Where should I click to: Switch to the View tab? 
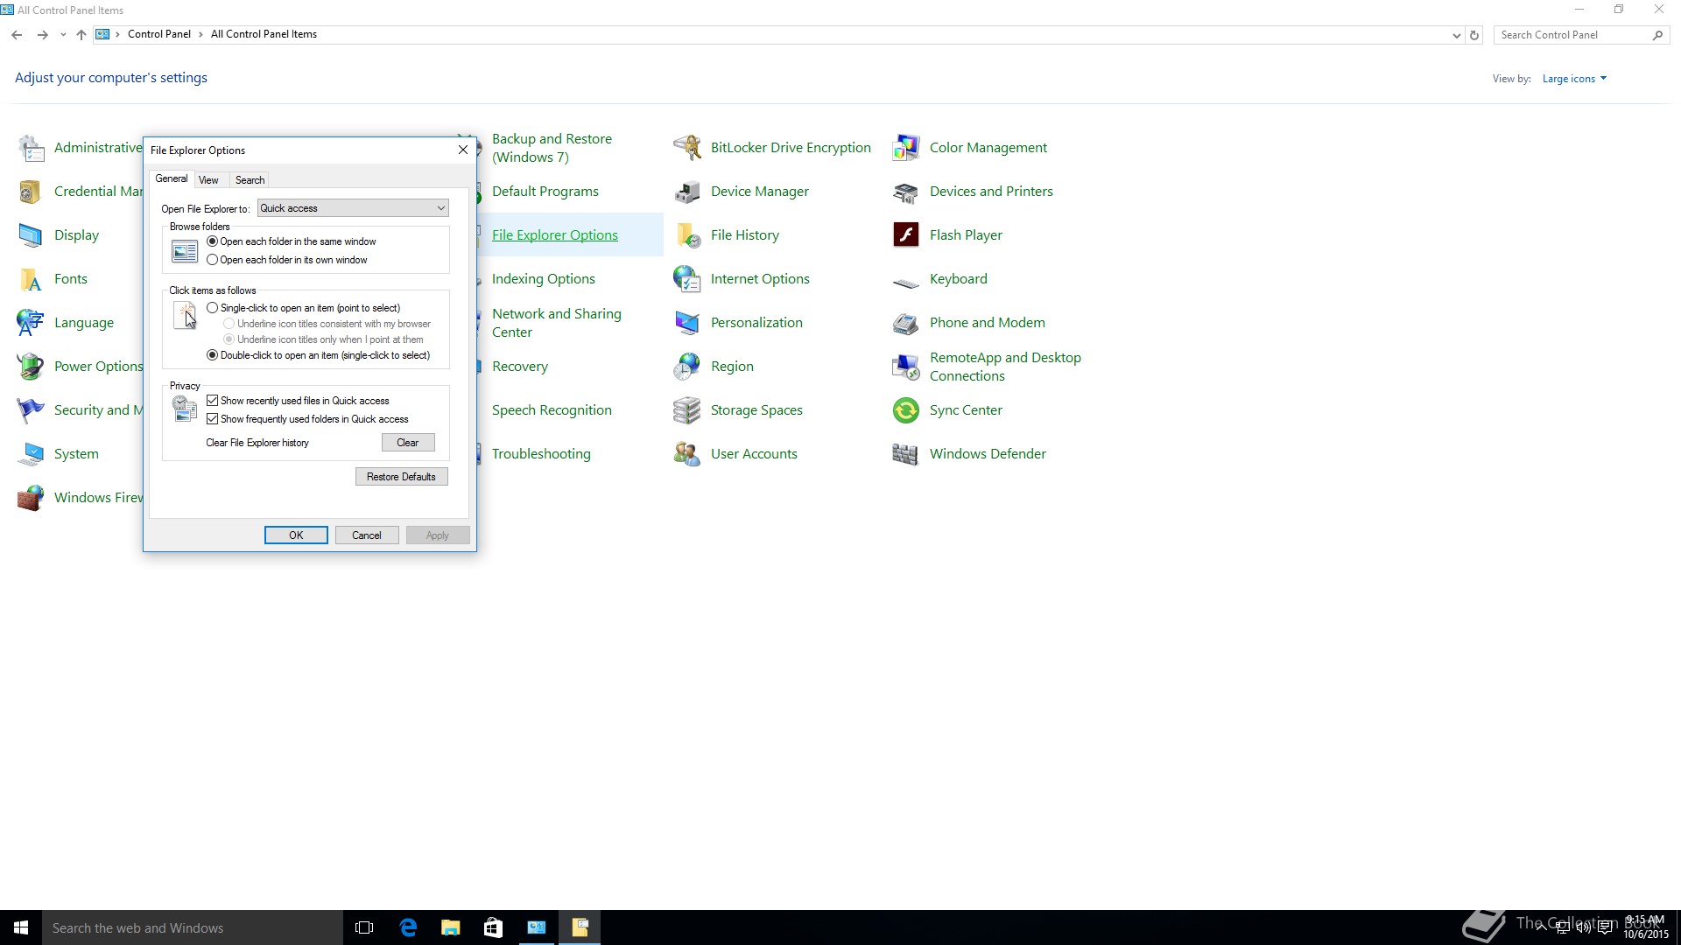tap(208, 180)
